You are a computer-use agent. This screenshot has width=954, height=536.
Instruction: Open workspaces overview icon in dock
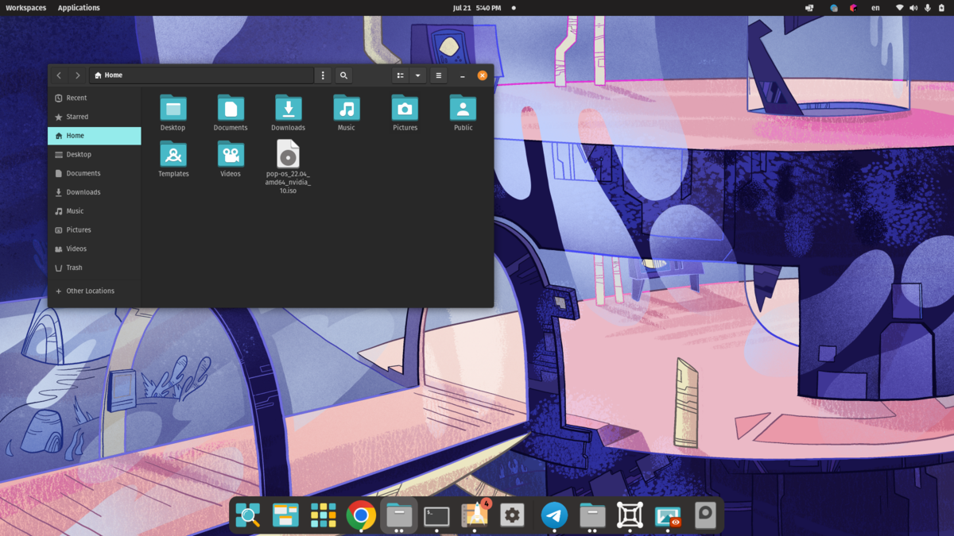pos(285,516)
